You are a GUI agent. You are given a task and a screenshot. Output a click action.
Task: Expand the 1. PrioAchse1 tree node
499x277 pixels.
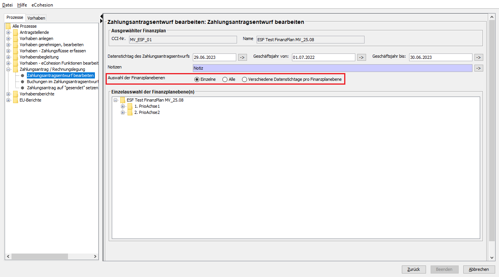[x=123, y=106]
